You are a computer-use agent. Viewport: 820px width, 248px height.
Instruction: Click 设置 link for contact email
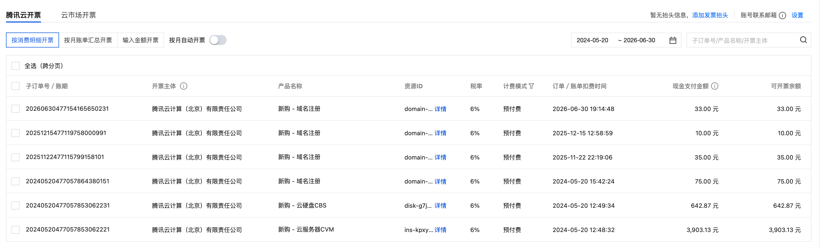[x=797, y=15]
